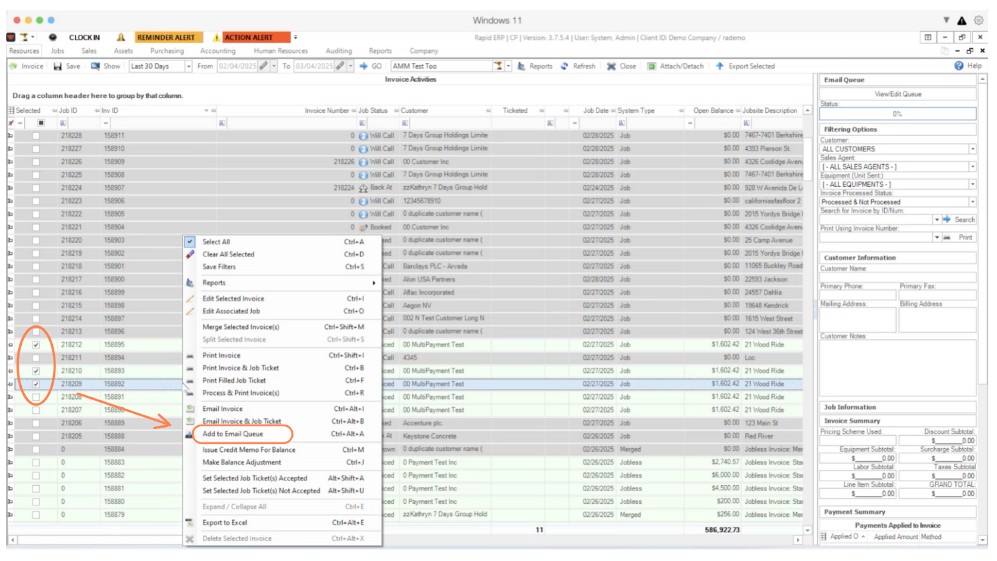Image resolution: width=997 pixels, height=561 pixels.
Task: Check the checkbox for Job ID 218228
Action: (x=36, y=135)
